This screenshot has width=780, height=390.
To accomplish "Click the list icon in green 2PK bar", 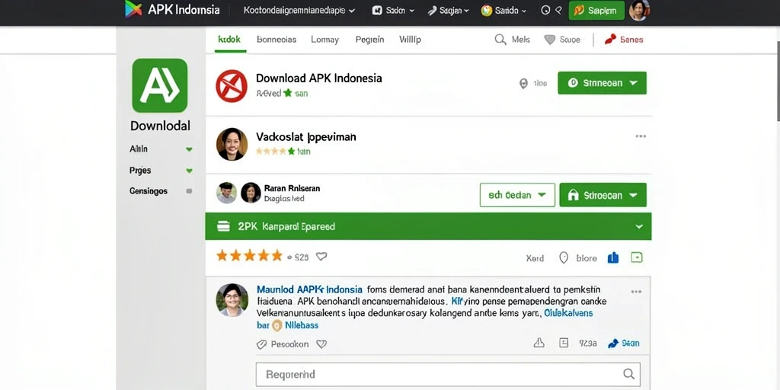I will coord(224,226).
